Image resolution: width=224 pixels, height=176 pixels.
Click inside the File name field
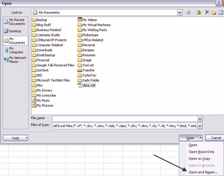125,119
